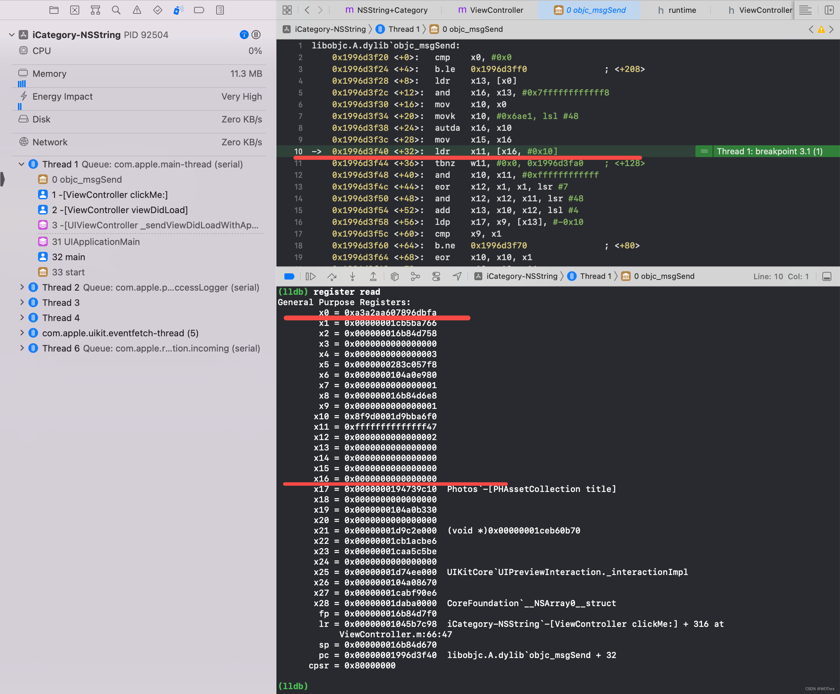Open Thread 1 in editor jump bar

398,29
